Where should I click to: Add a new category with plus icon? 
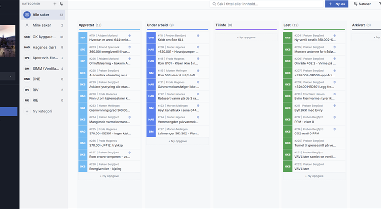55,4
